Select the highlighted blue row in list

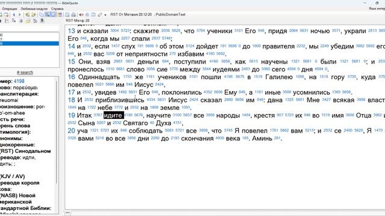29,44
